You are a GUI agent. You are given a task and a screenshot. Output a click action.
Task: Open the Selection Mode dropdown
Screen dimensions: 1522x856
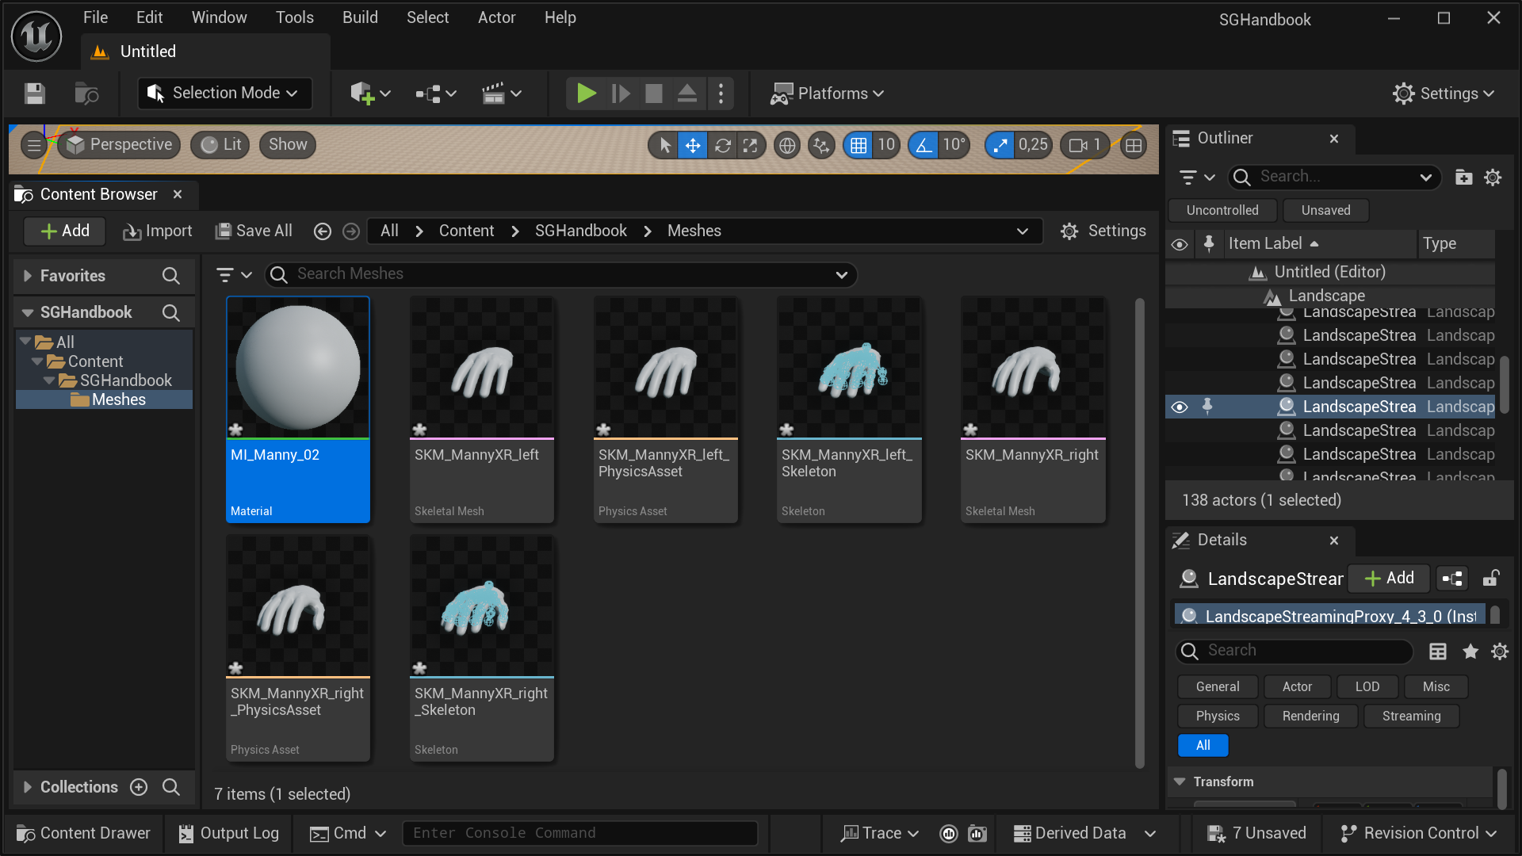pos(224,93)
